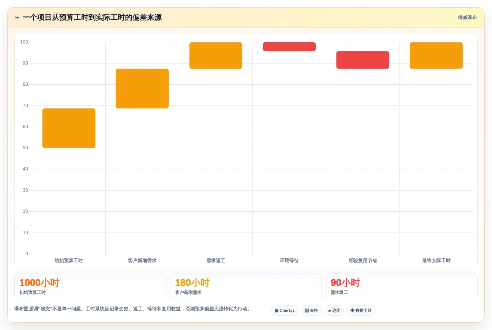This screenshot has height=330, width=492.
Task: Click the lightning icon beside the title
Action: click(x=17, y=18)
